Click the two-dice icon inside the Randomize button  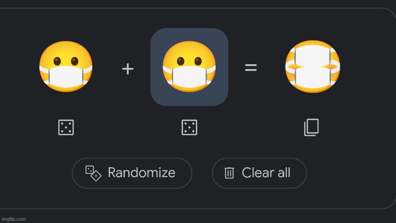point(93,173)
